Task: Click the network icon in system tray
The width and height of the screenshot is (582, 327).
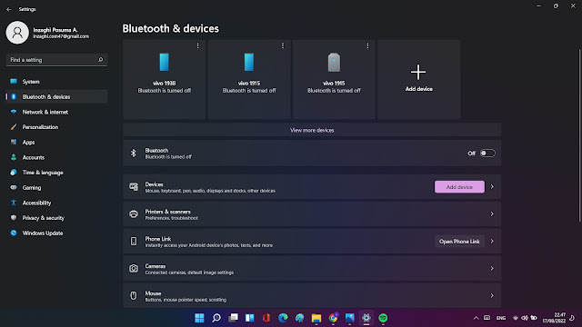Action: [x=516, y=318]
